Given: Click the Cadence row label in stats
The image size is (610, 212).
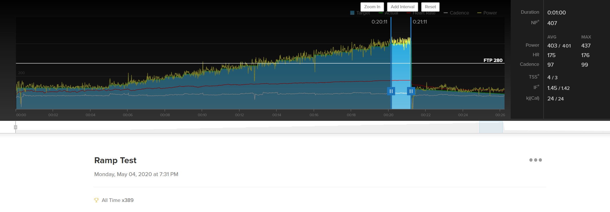Looking at the screenshot, I should point(530,64).
